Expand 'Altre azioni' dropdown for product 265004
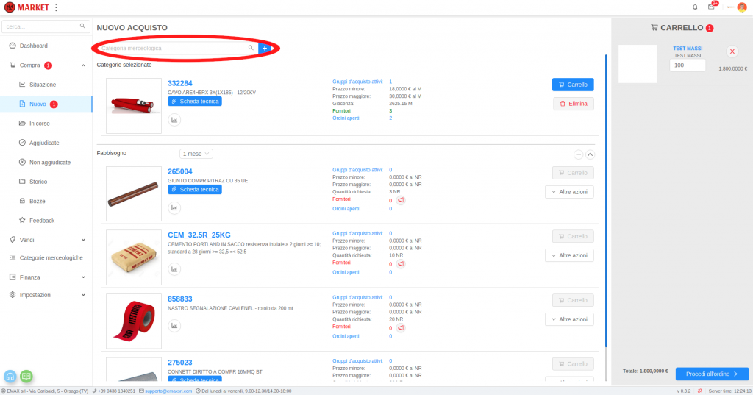This screenshot has width=753, height=395. tap(568, 192)
